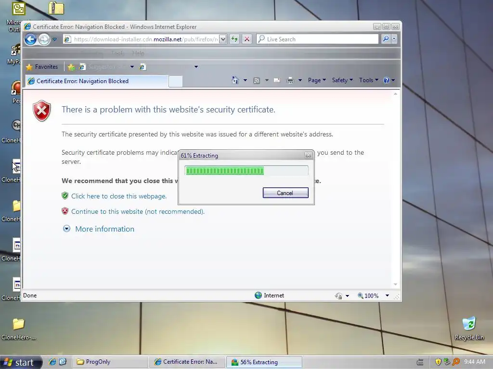Click Continue to this website link
The height and width of the screenshot is (369, 493).
tap(138, 211)
